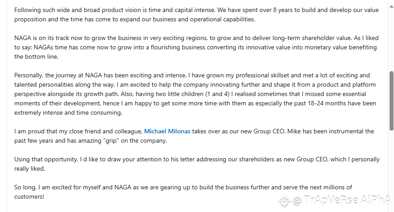
Task: Click the paragraph beginning 'NAGA is on its track'
Action: coord(197,48)
